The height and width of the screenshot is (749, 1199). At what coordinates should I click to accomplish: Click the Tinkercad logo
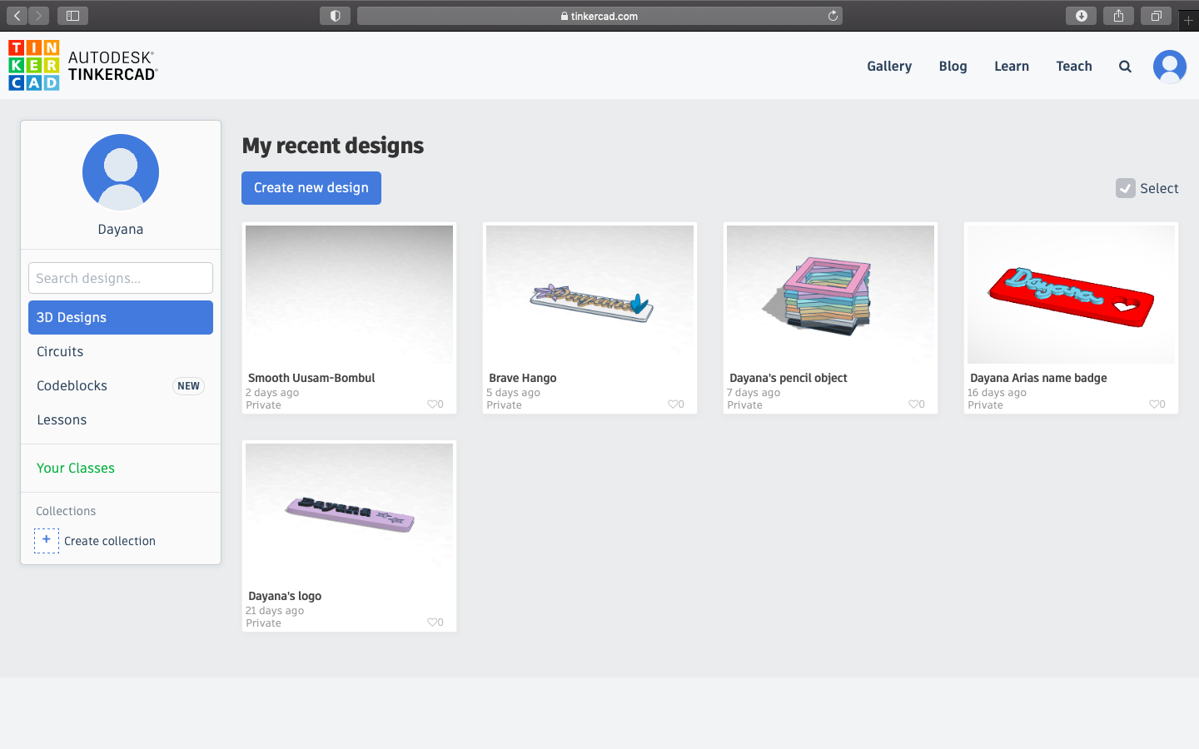tap(33, 64)
